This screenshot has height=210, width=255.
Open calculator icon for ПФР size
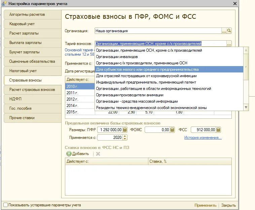[x=125, y=130]
